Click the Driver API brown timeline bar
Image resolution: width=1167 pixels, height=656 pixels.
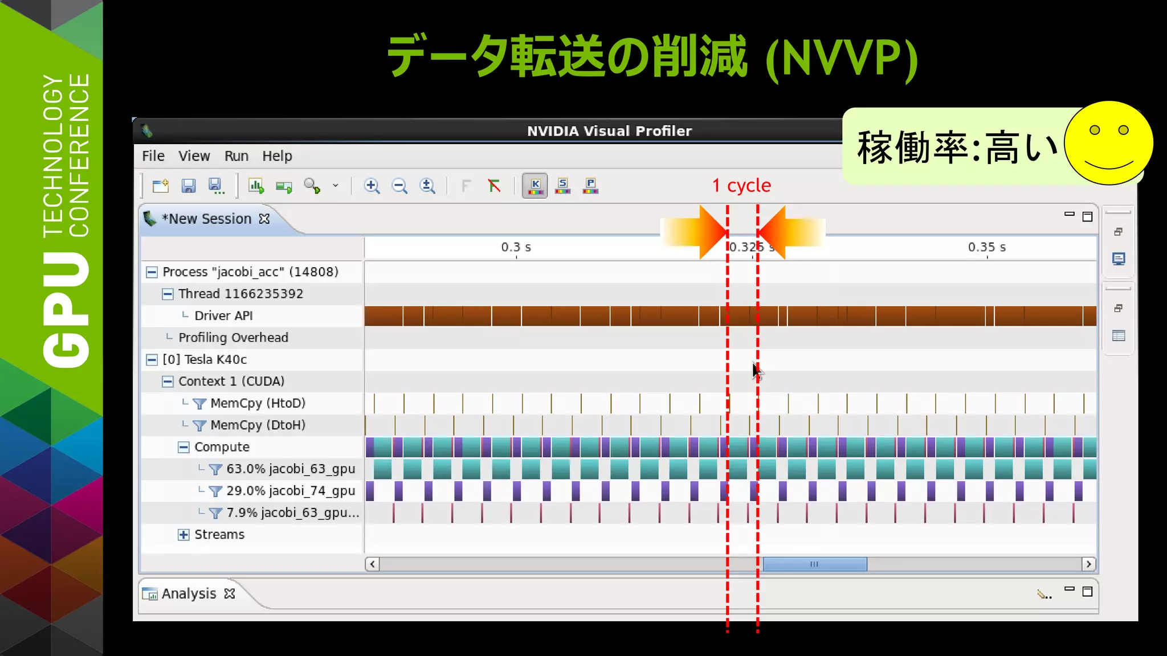tap(731, 316)
